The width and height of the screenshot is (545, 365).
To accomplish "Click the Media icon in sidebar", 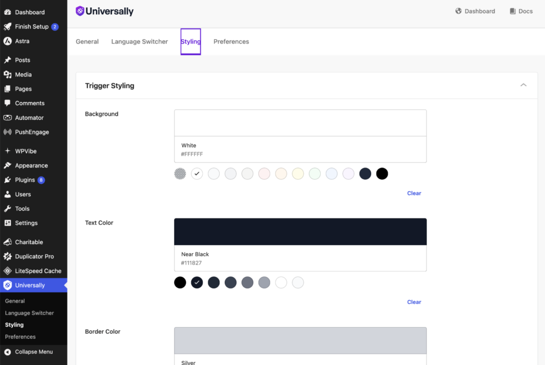I will (x=7, y=74).
